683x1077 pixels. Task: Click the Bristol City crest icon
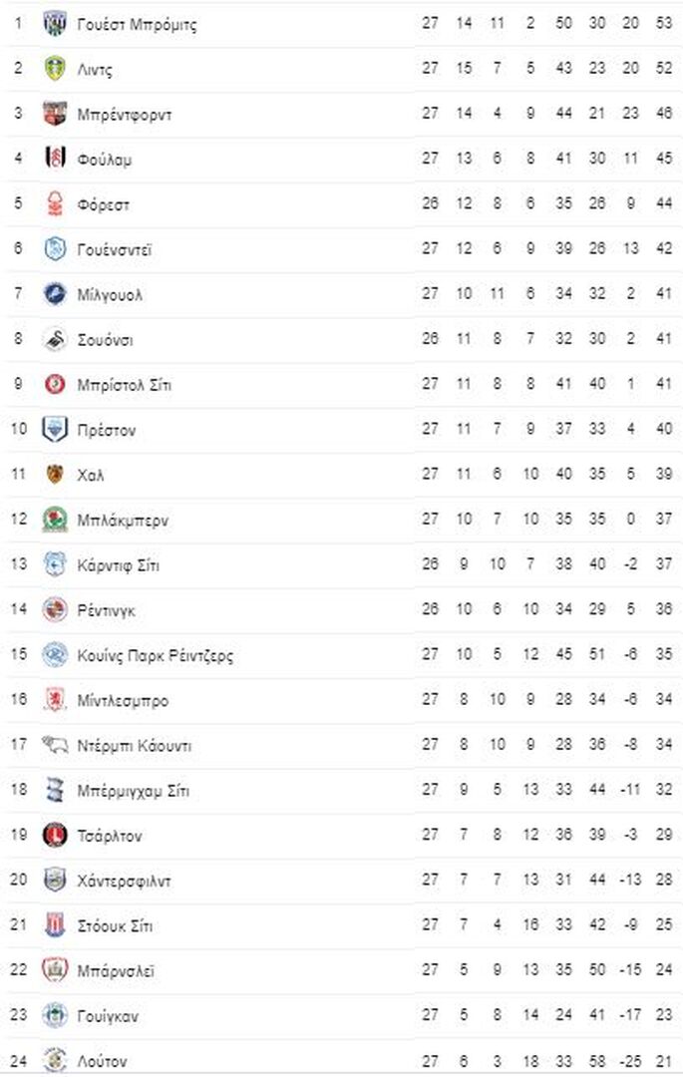coord(54,384)
